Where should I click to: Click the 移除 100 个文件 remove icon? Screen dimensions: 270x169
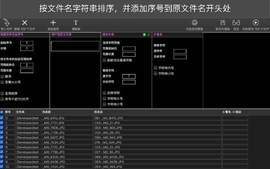[25, 23]
